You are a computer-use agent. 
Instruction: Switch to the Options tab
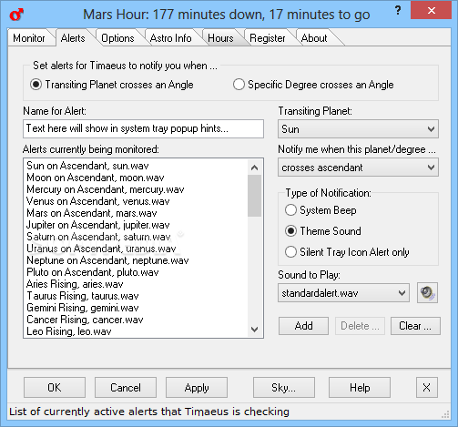pyautogui.click(x=117, y=38)
